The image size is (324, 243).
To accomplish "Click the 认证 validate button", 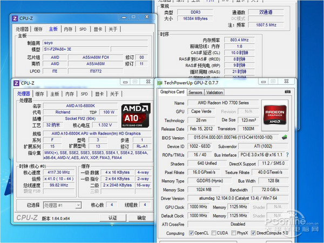I will [113, 218].
